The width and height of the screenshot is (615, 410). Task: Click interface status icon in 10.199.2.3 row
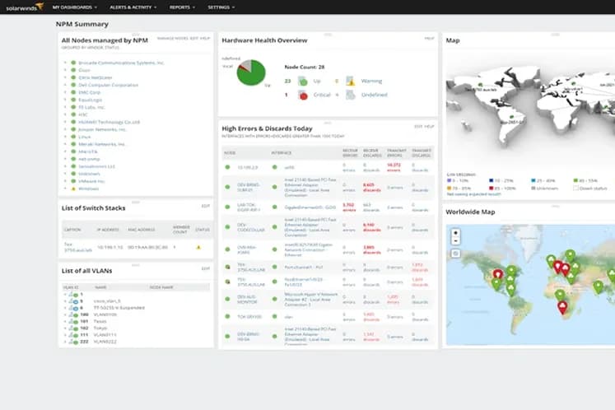pos(274,167)
